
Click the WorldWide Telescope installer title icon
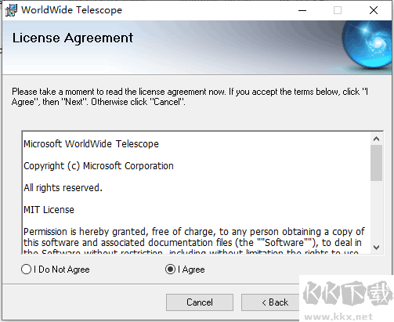[11, 10]
